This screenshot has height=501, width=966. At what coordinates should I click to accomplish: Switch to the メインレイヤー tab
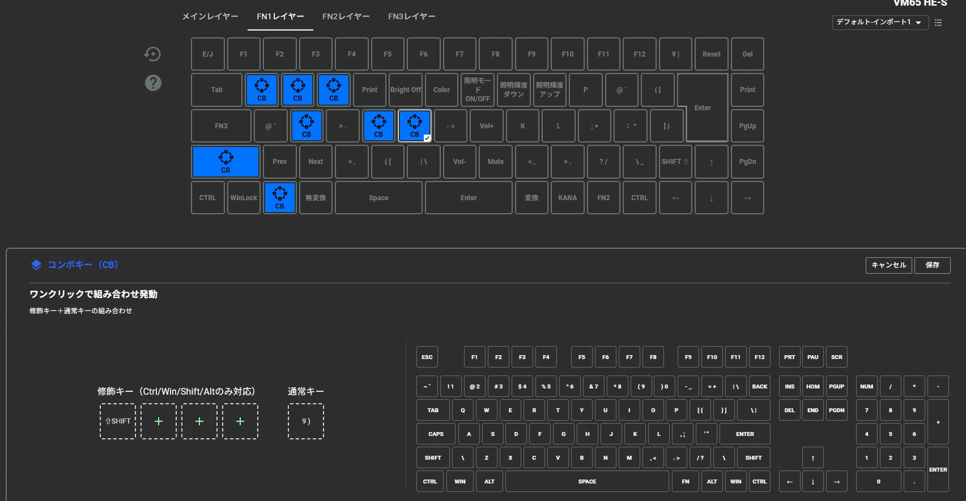(210, 16)
